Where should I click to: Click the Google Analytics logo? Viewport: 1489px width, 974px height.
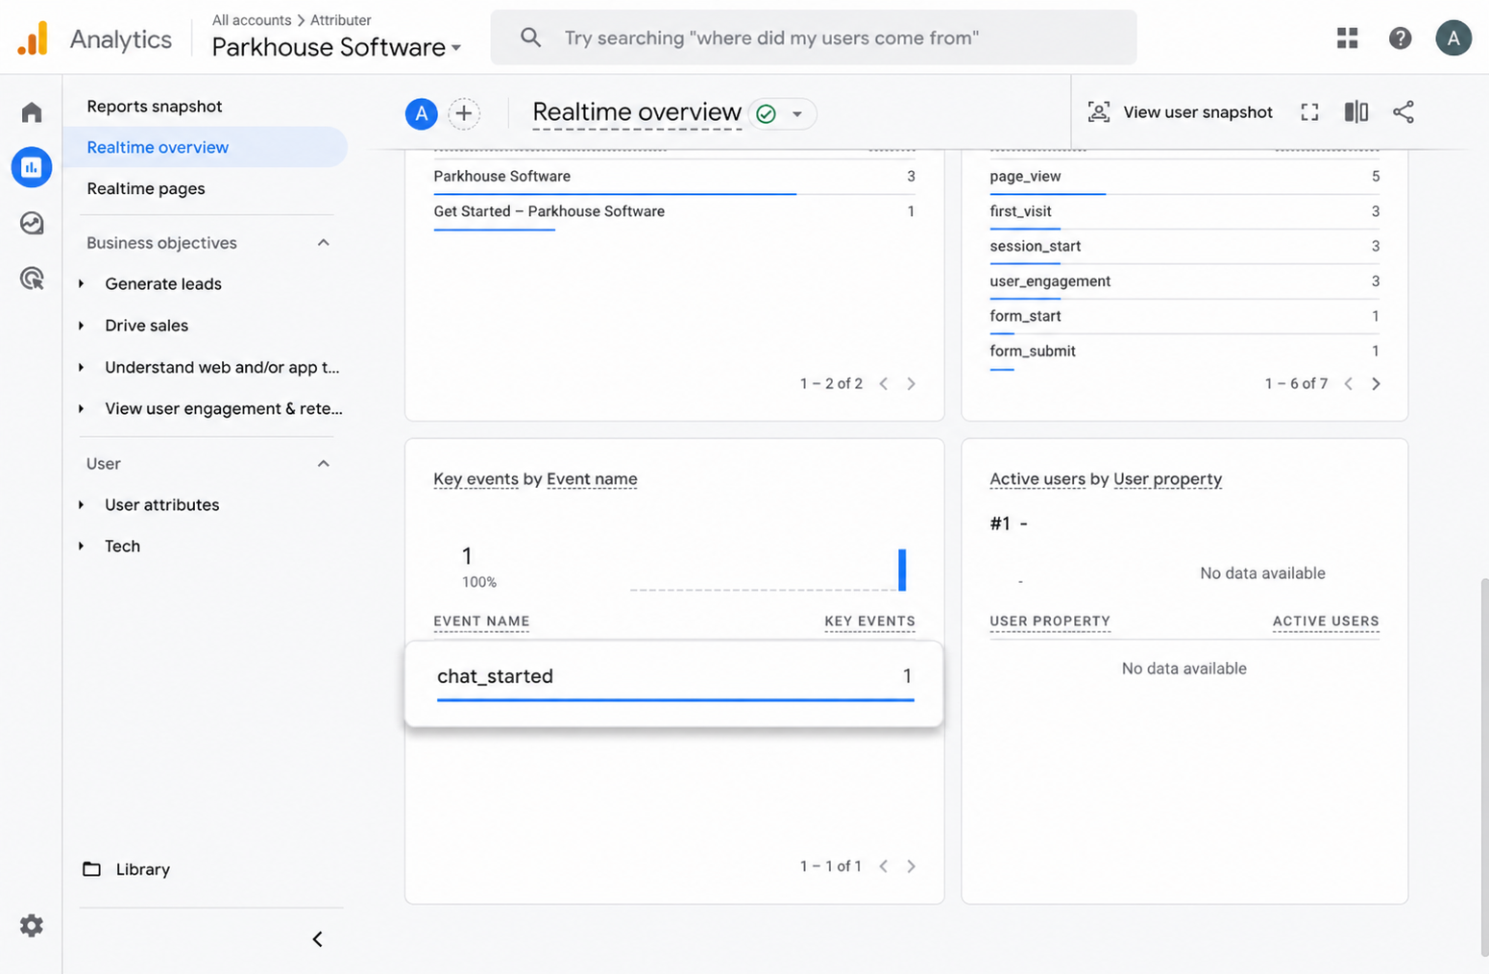(x=33, y=38)
